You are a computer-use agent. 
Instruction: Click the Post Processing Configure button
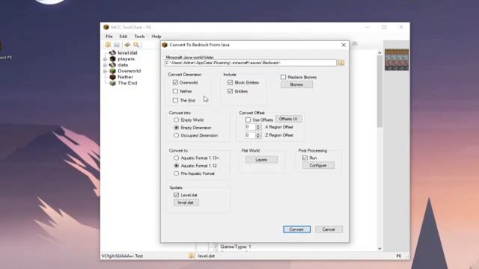[318, 165]
